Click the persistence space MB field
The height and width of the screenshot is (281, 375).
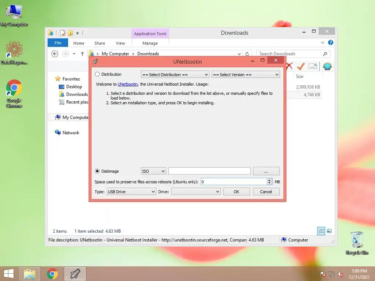[x=234, y=181]
